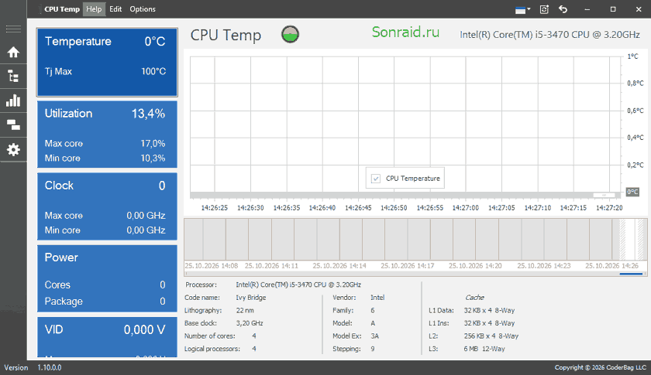Go to the Home view
651x375 pixels.
pos(13,53)
